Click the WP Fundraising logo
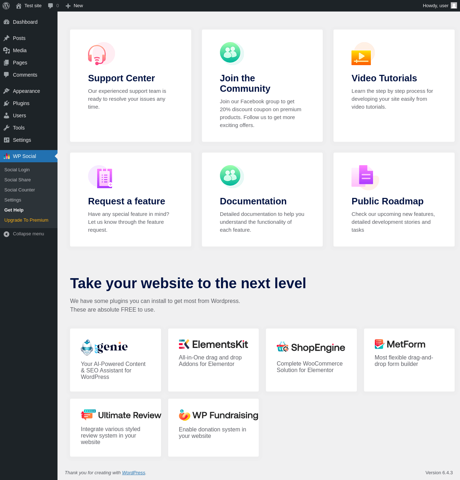 pyautogui.click(x=218, y=415)
